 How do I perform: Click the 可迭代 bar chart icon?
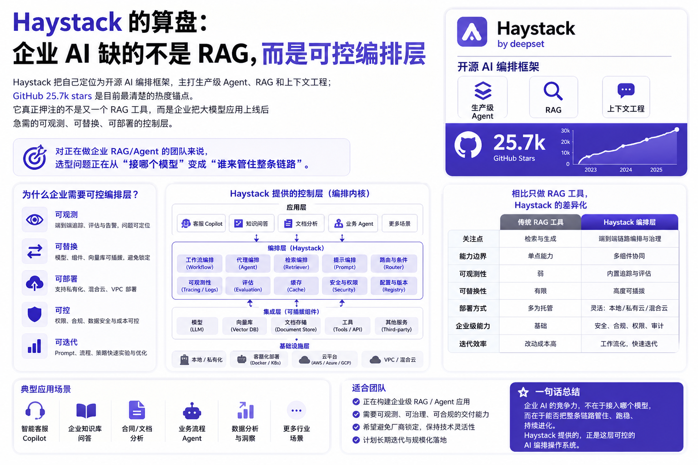35,346
